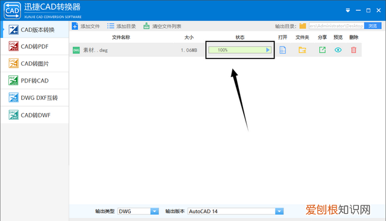Delete 素材.dwg with the trash icon
The image size is (386, 221).
point(353,50)
